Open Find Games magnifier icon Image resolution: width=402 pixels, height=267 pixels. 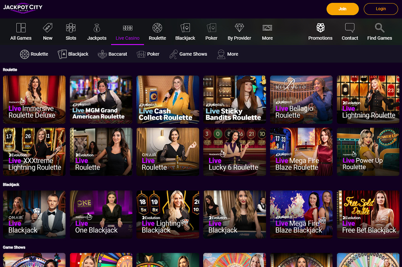379,28
